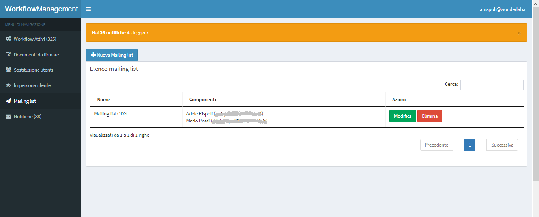Dismiss the orange notification banner
Viewport: 539px width, 217px height.
(x=519, y=33)
